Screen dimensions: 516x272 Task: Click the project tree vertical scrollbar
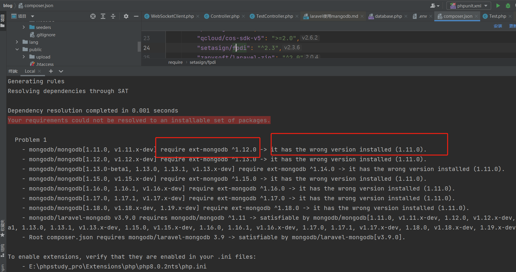[x=139, y=46]
